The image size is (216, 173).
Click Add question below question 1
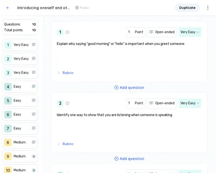click(x=129, y=87)
